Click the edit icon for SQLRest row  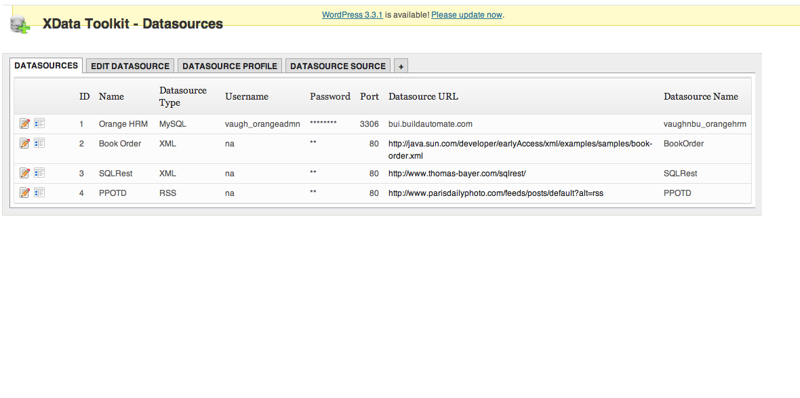pos(24,174)
